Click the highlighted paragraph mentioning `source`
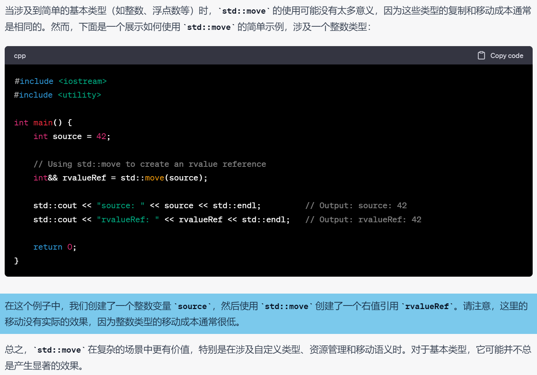537x375 pixels. pos(268,314)
